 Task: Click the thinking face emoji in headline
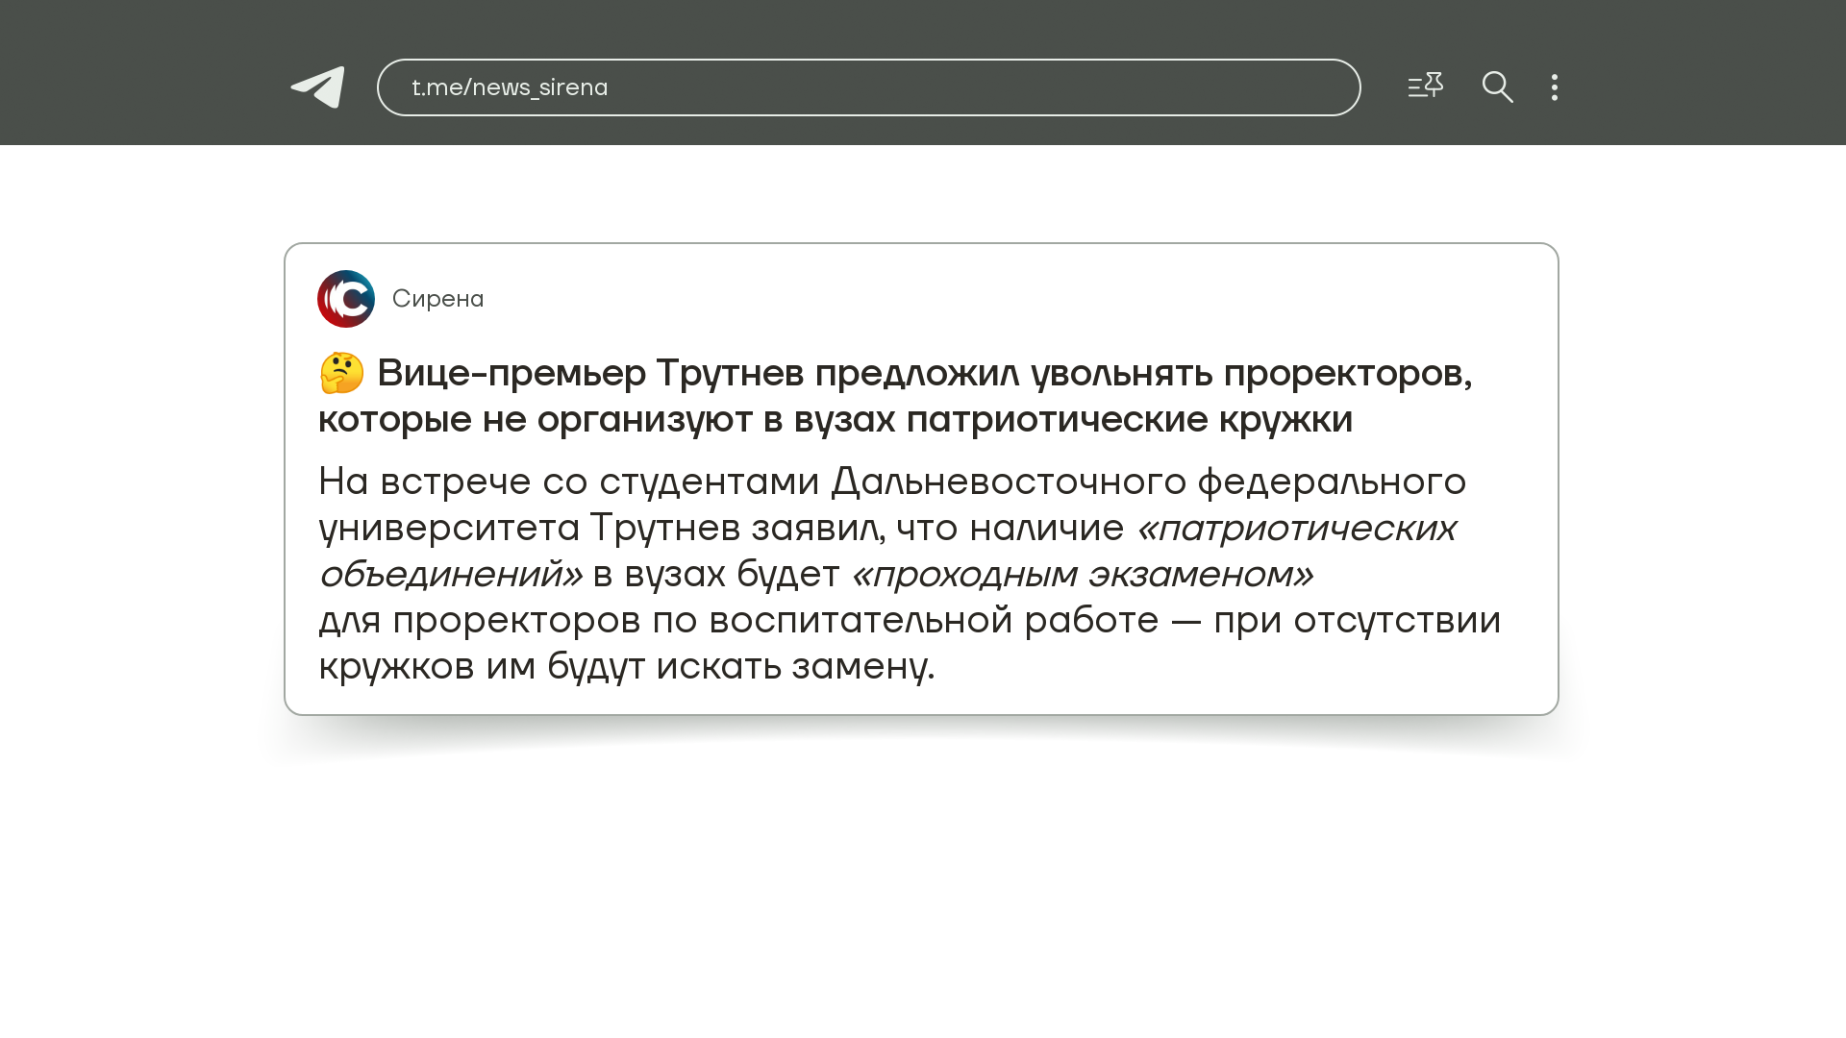pyautogui.click(x=341, y=373)
